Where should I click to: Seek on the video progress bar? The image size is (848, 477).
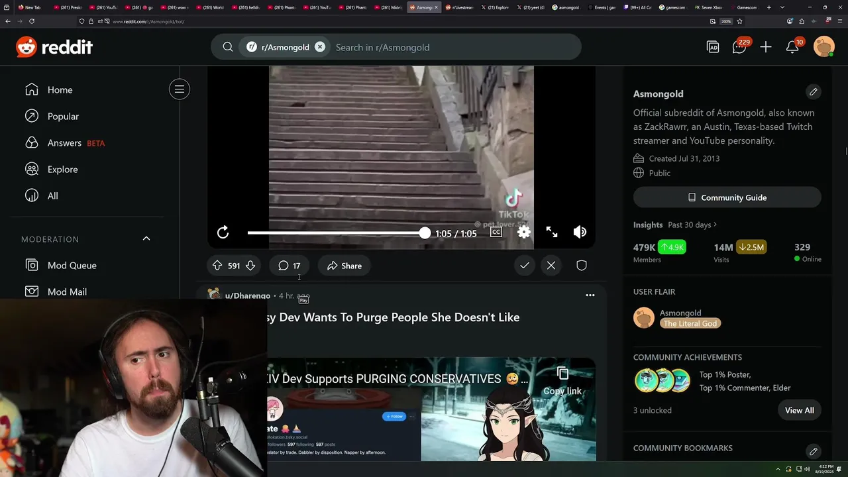point(336,233)
